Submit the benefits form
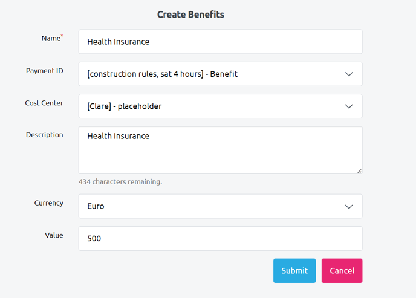 [294, 271]
